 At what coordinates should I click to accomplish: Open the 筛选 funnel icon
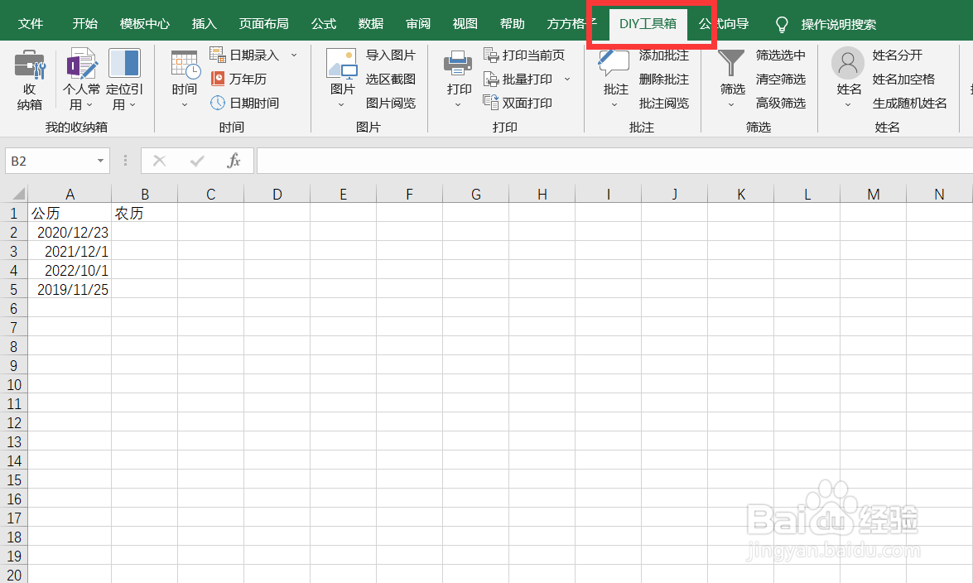pyautogui.click(x=731, y=64)
